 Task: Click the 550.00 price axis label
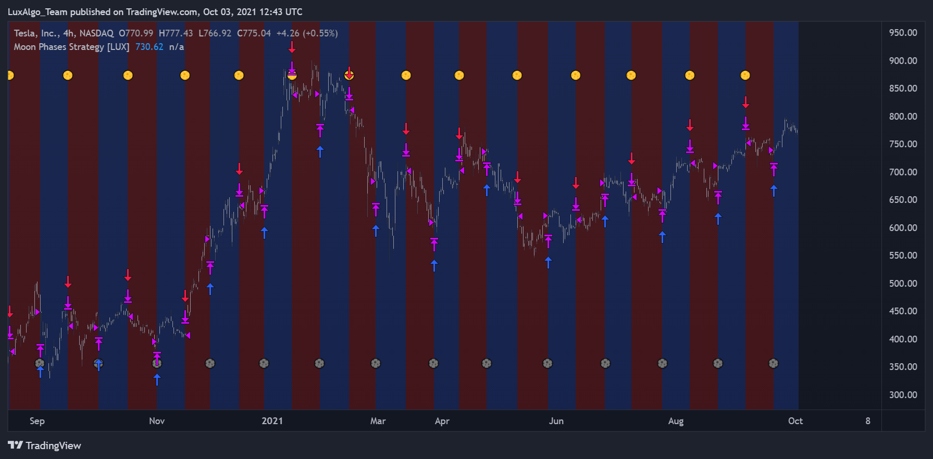coord(903,256)
